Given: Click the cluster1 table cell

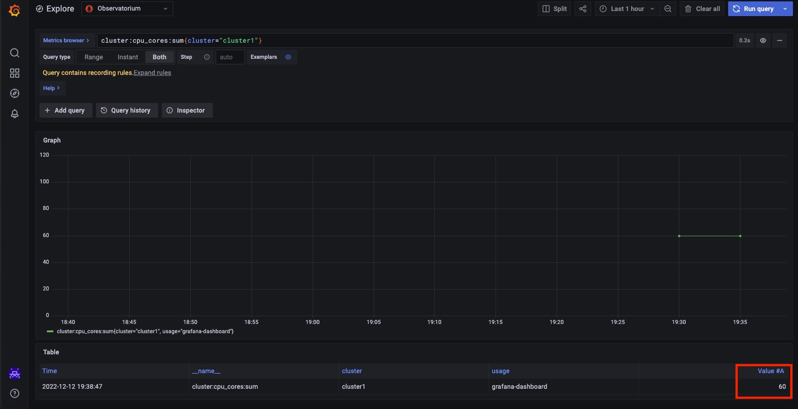Looking at the screenshot, I should click(414, 386).
